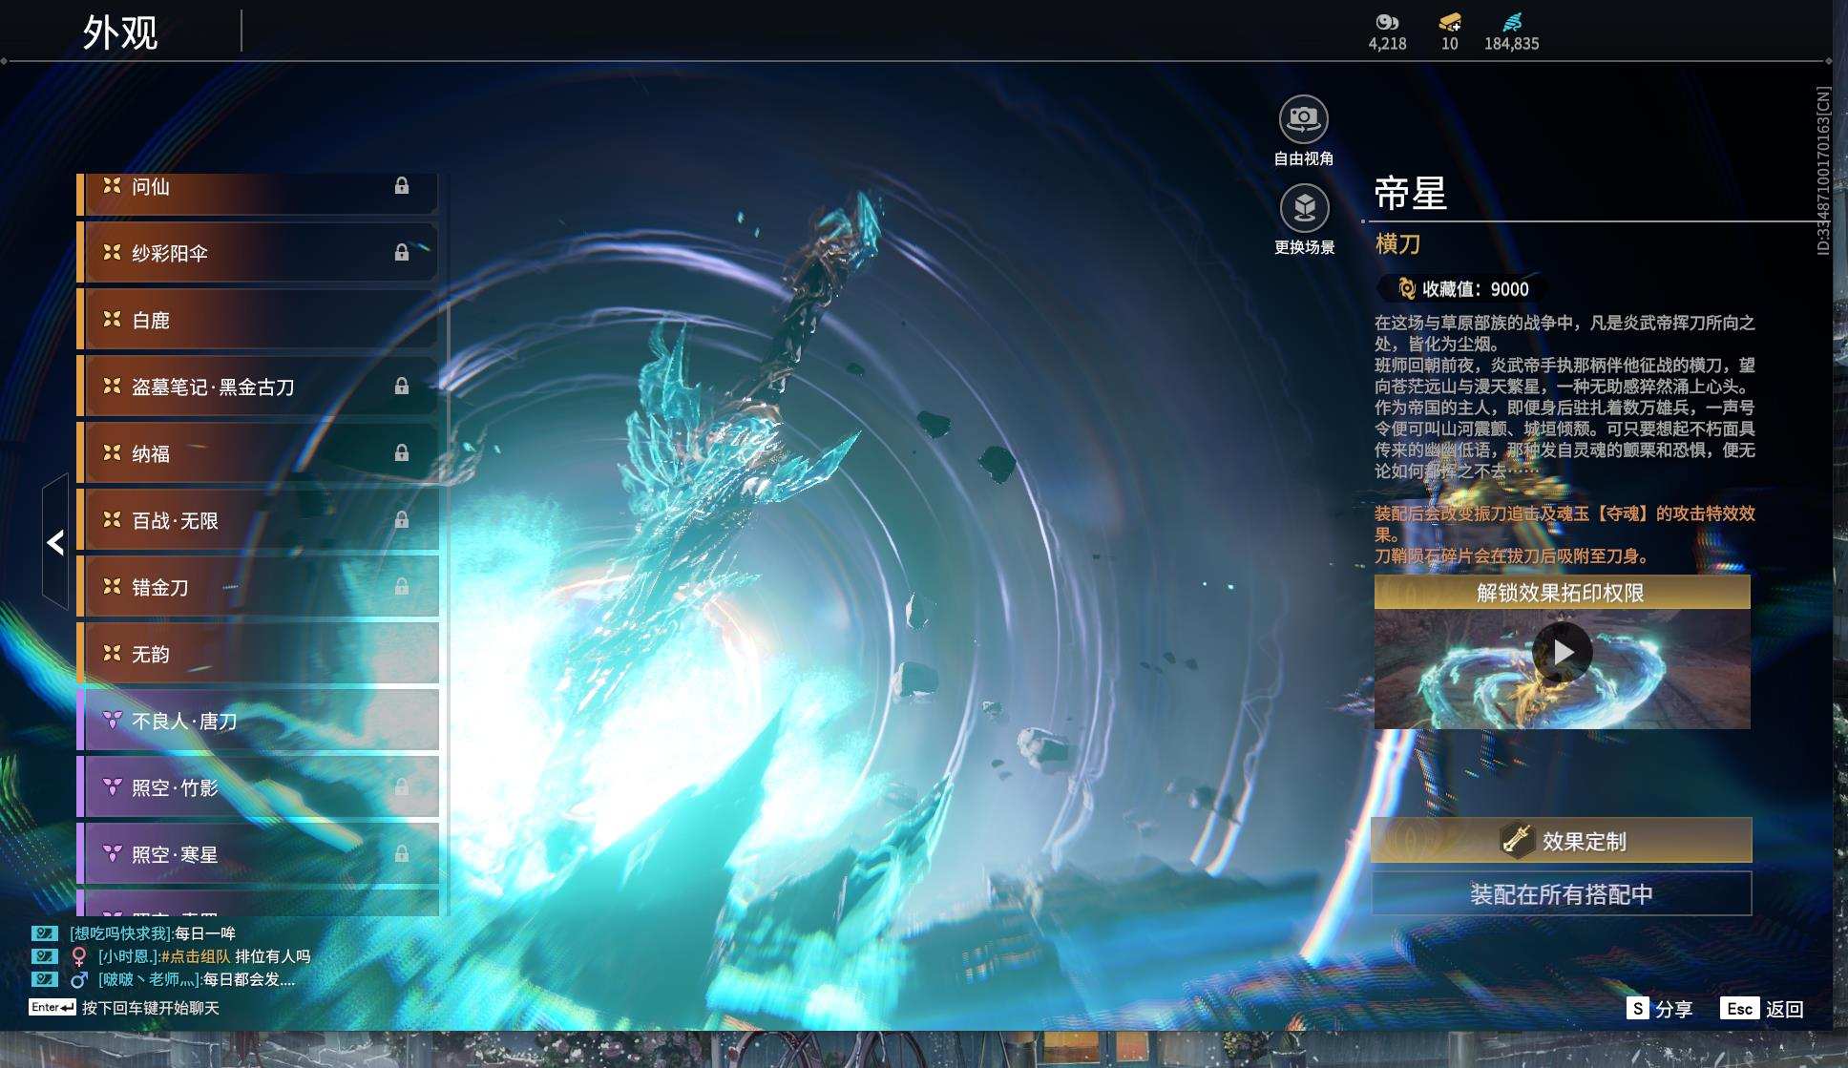Click the female gender icon in chat
The image size is (1848, 1068).
point(79,956)
